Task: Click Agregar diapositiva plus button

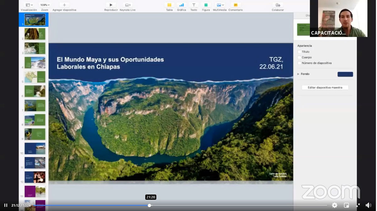Action: point(64,5)
